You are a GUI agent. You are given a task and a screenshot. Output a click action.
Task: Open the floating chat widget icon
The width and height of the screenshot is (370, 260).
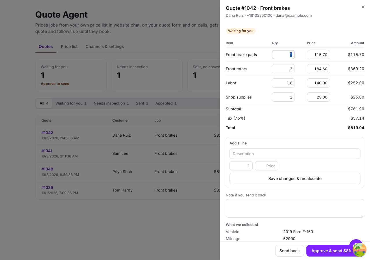(359, 250)
